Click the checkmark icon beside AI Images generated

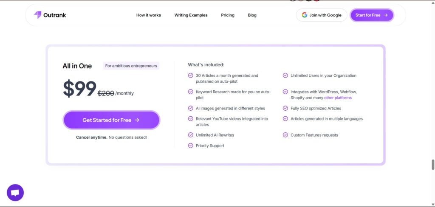click(191, 108)
